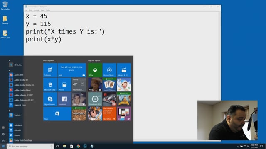The image size is (266, 149).
Task: Open Google Chrome from the taskbar
Action: [78, 146]
